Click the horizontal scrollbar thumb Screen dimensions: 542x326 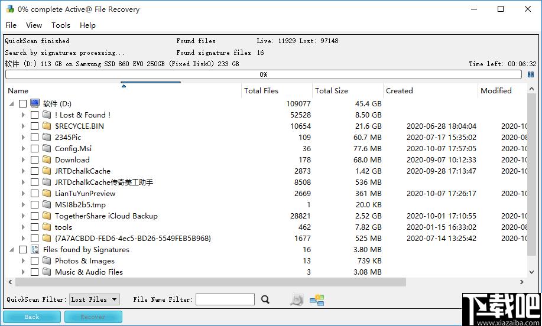click(210, 282)
